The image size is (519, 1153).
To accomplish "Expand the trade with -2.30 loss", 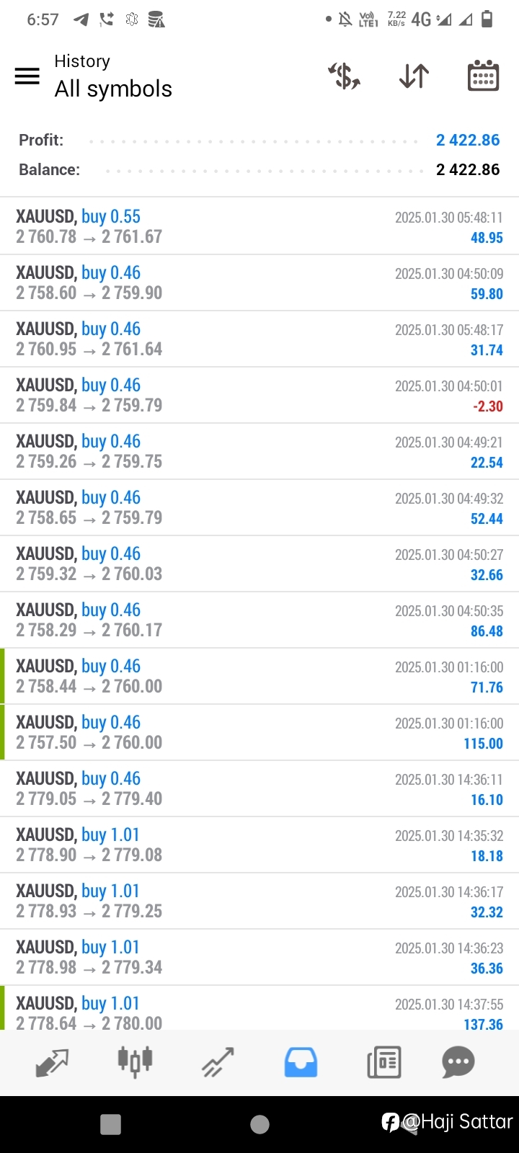I will [x=259, y=395].
